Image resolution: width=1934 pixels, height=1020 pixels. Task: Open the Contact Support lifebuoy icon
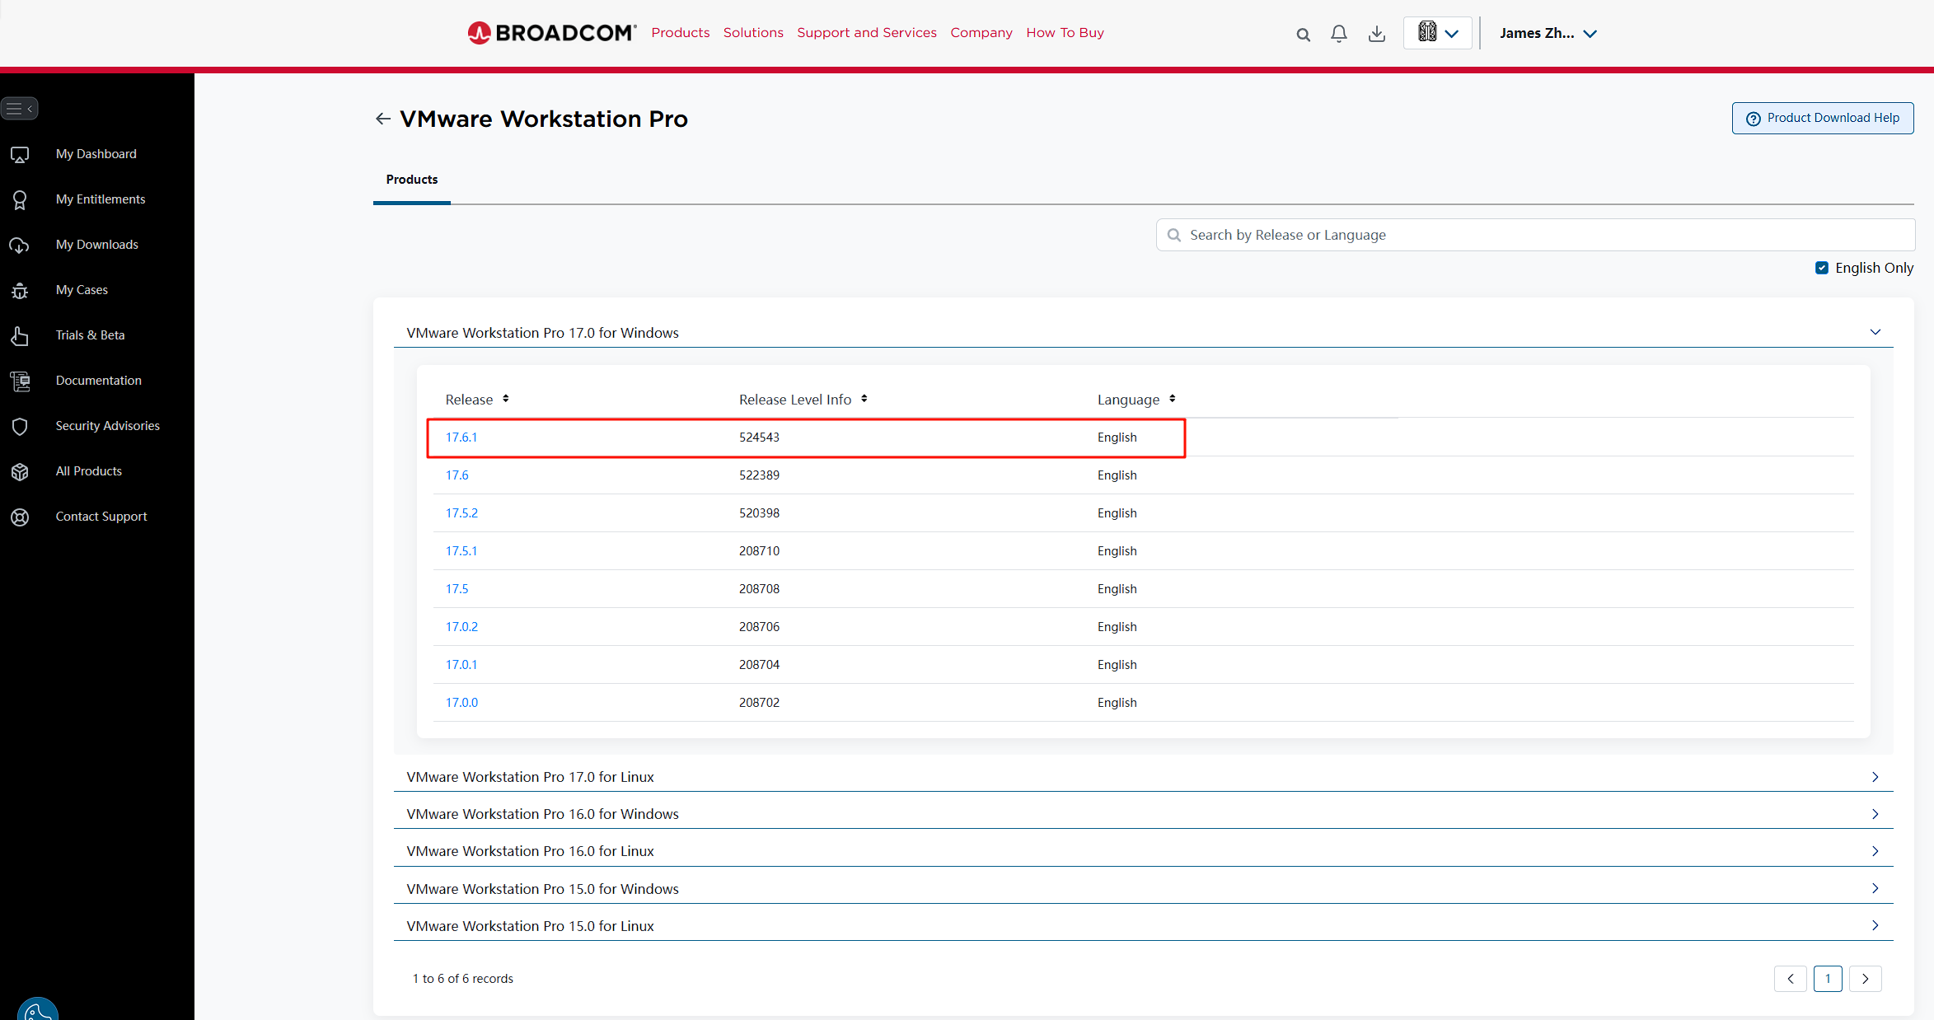pos(20,517)
